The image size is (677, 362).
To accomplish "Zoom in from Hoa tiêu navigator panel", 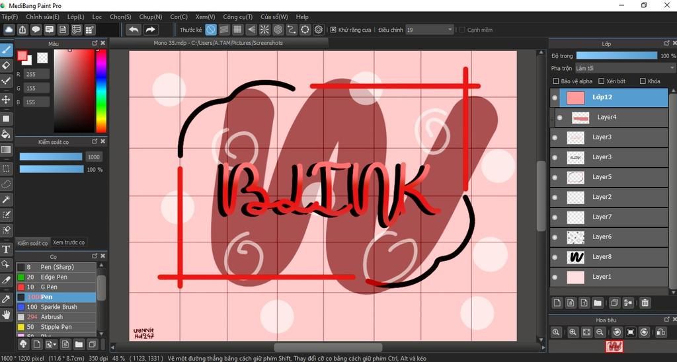I will (x=573, y=332).
